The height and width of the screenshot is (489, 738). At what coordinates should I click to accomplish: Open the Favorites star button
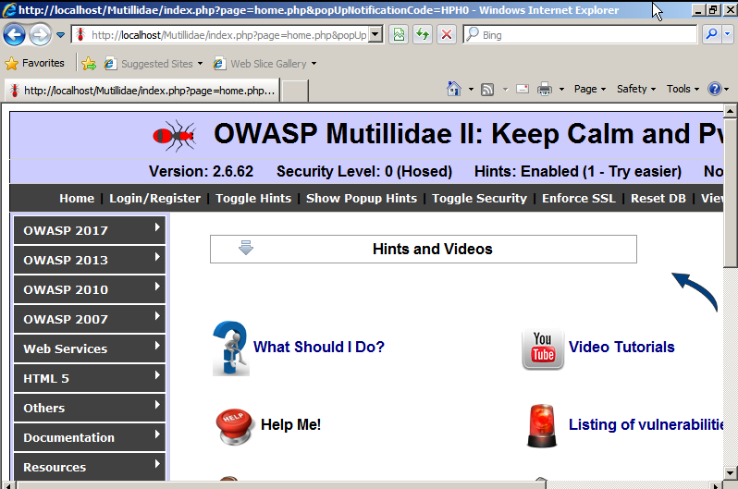(x=34, y=63)
